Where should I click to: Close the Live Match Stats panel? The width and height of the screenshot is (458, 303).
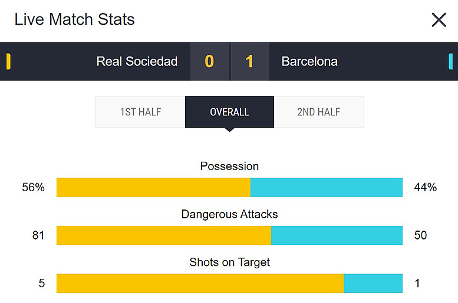[439, 20]
